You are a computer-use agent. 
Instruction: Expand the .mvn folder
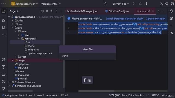pos(12,24)
